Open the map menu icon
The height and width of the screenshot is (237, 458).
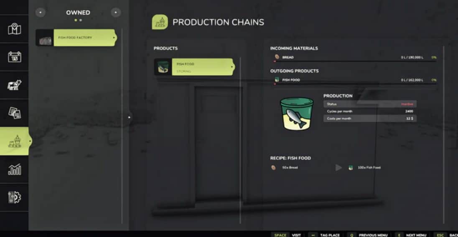14,29
